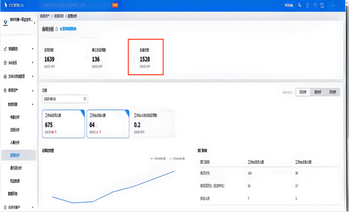Viewport: 349px width, 212px height.
Task: Click the hand pointer icon in the top bar
Action: point(299,5)
